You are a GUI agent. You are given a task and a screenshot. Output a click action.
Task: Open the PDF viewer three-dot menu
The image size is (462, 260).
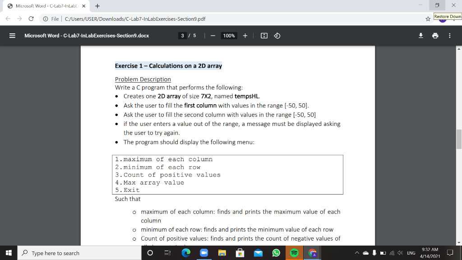[x=450, y=35]
